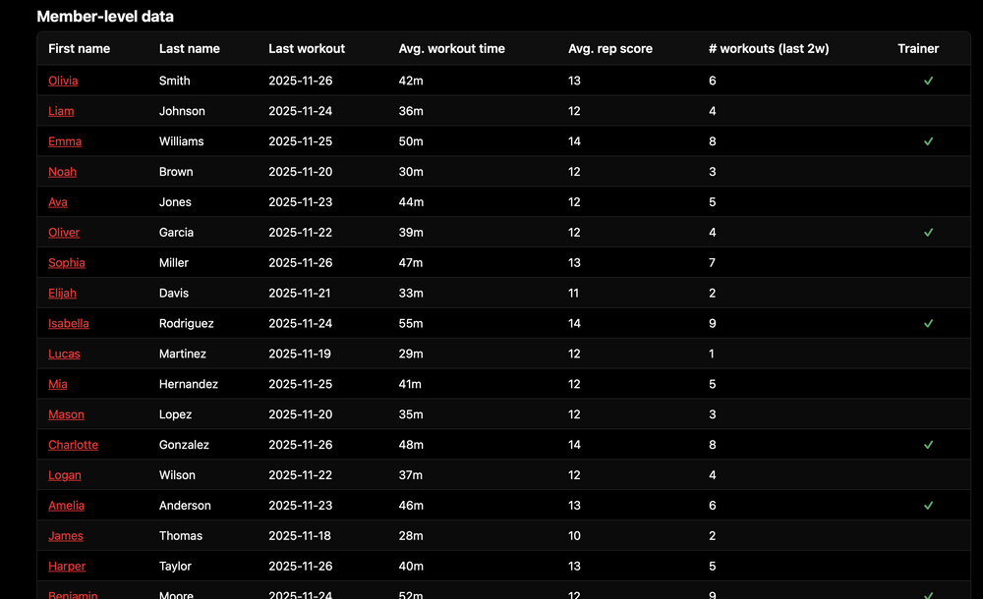
Task: Open the James member link
Action: point(66,536)
